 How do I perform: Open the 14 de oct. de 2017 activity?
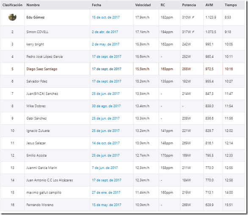tap(106, 143)
